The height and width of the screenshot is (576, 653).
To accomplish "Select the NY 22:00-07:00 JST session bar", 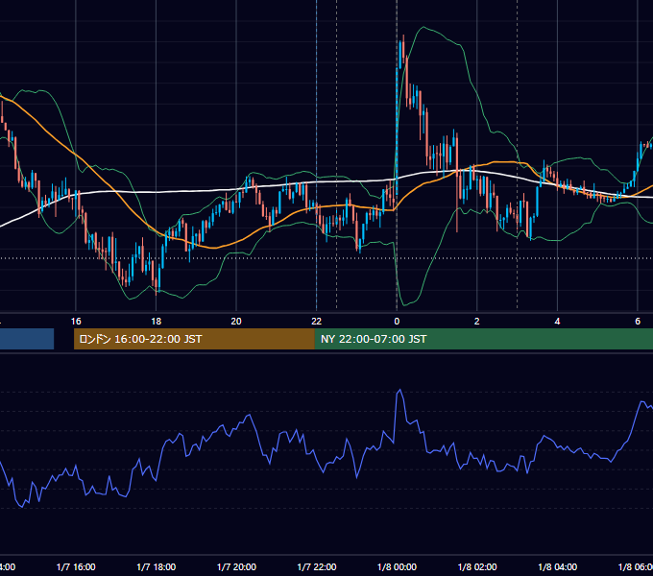I will click(483, 339).
